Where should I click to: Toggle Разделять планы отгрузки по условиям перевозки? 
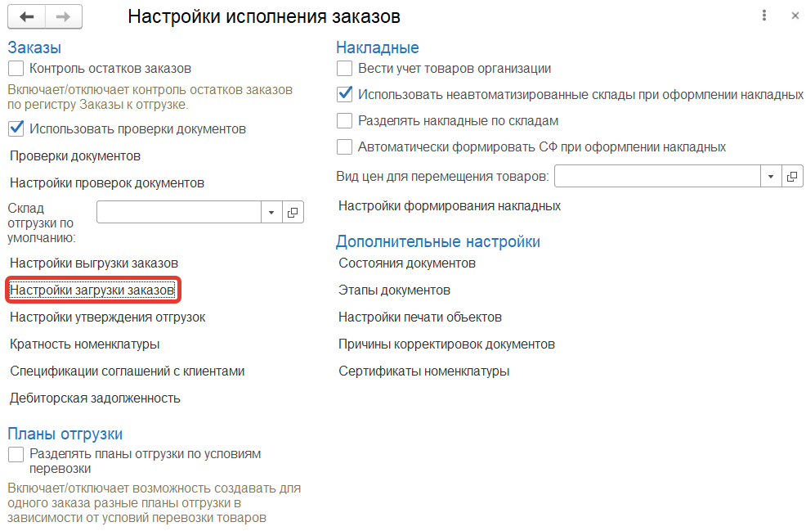(16, 454)
